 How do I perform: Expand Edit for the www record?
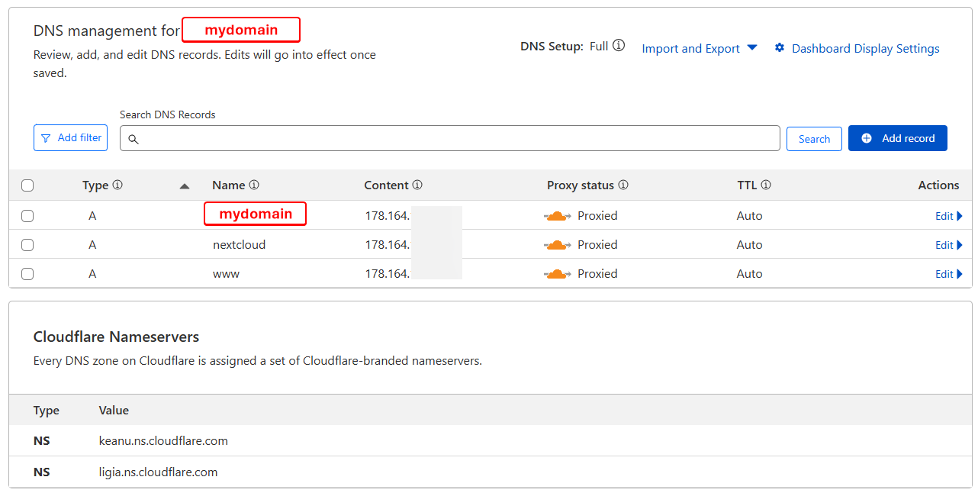tap(949, 274)
